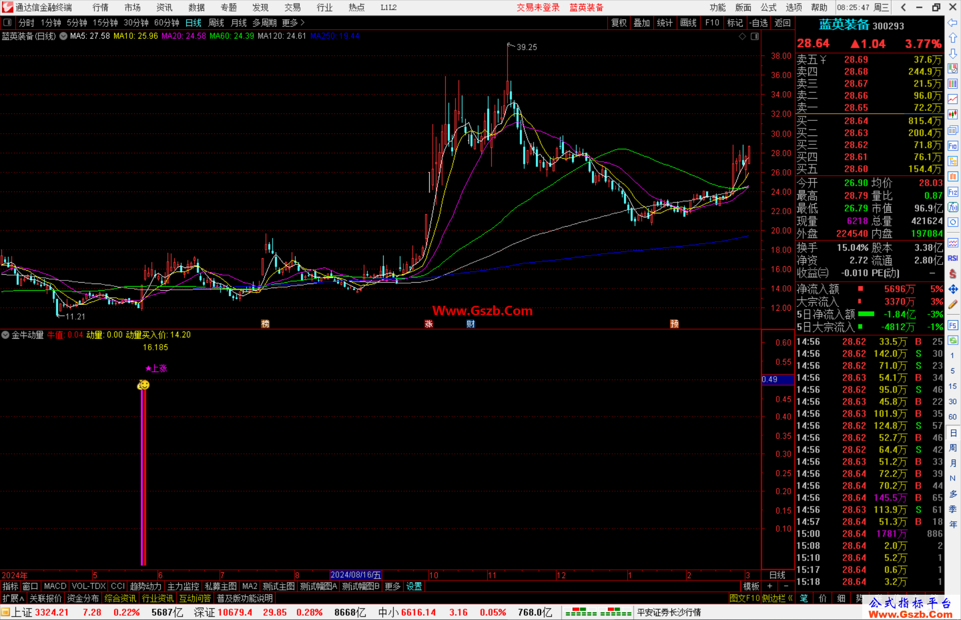Click the circle icon in right sidebar
The width and height of the screenshot is (961, 620).
click(x=953, y=222)
